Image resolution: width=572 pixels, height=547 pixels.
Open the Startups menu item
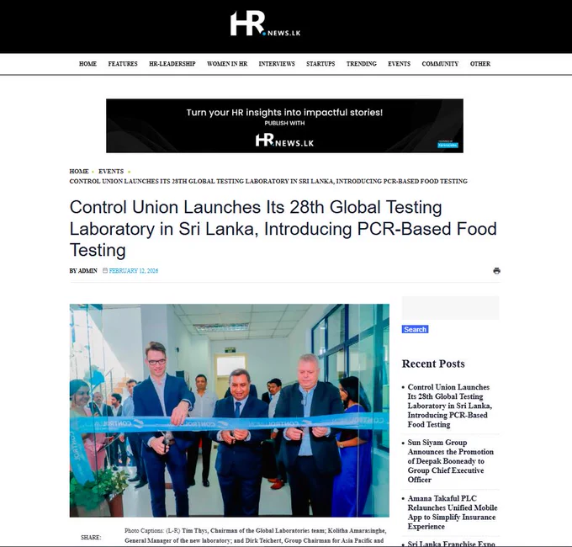click(x=320, y=63)
